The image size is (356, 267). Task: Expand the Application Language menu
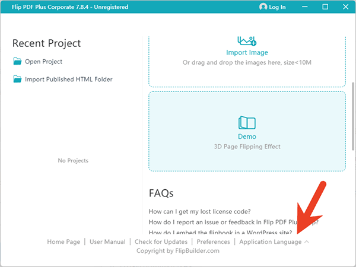pos(271,242)
